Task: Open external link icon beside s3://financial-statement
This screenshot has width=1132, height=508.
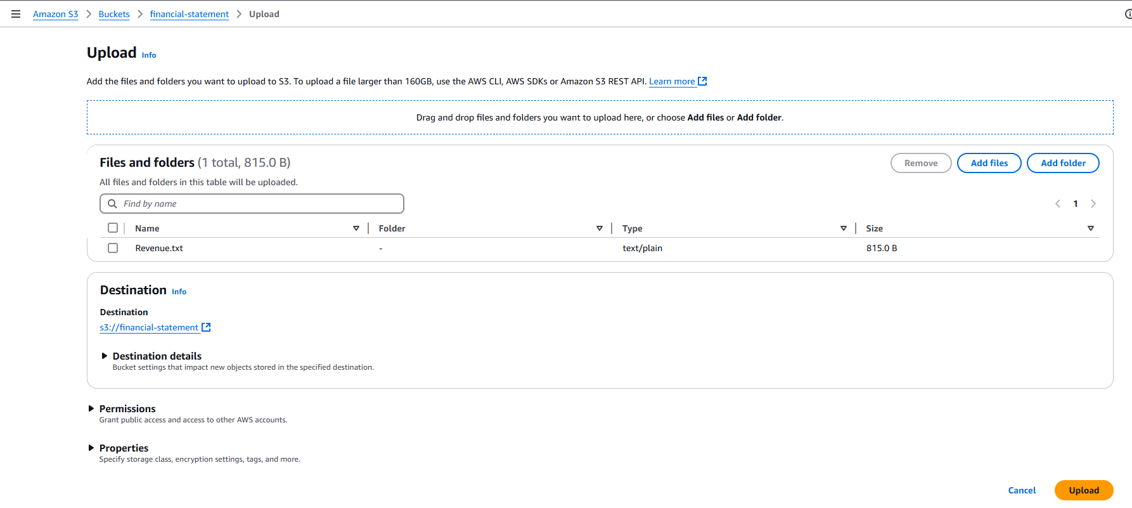Action: [x=206, y=327]
